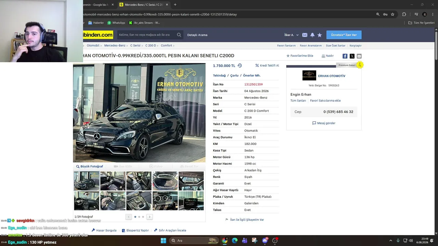The image size is (438, 246).
Task: Select the Büyük Fotoğraf tab
Action: point(90,166)
